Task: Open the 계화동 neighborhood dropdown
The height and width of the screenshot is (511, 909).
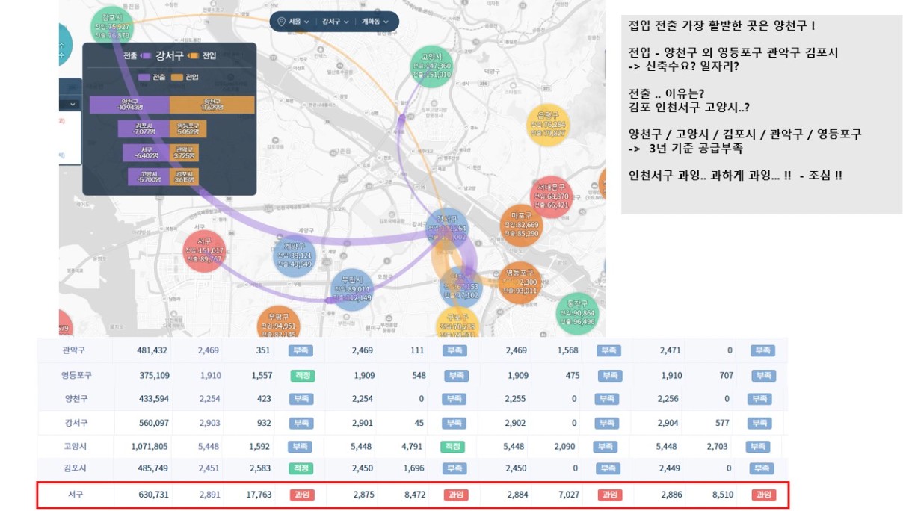Action: (375, 22)
